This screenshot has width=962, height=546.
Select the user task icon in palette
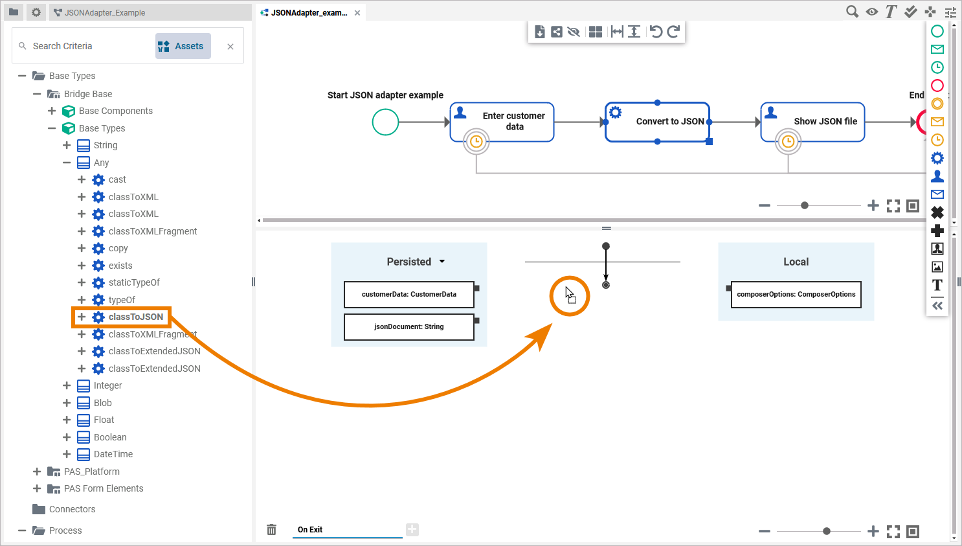pyautogui.click(x=937, y=176)
